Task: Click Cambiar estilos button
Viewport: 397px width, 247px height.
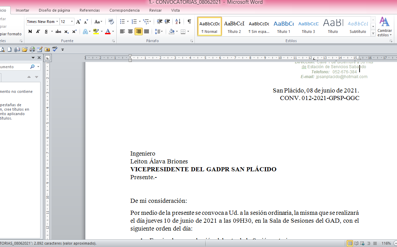Action: pos(384,27)
